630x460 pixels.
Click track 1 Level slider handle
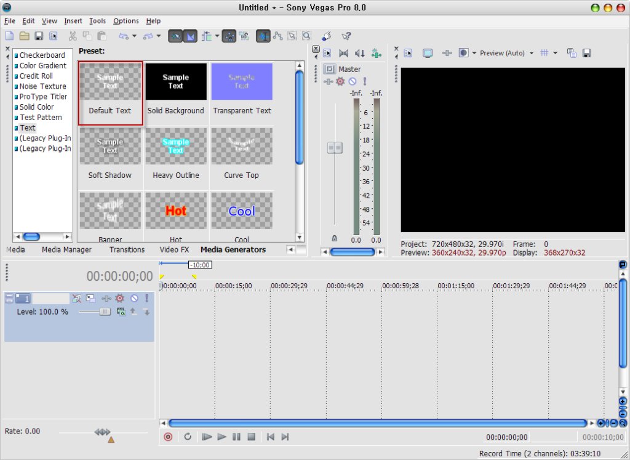105,312
